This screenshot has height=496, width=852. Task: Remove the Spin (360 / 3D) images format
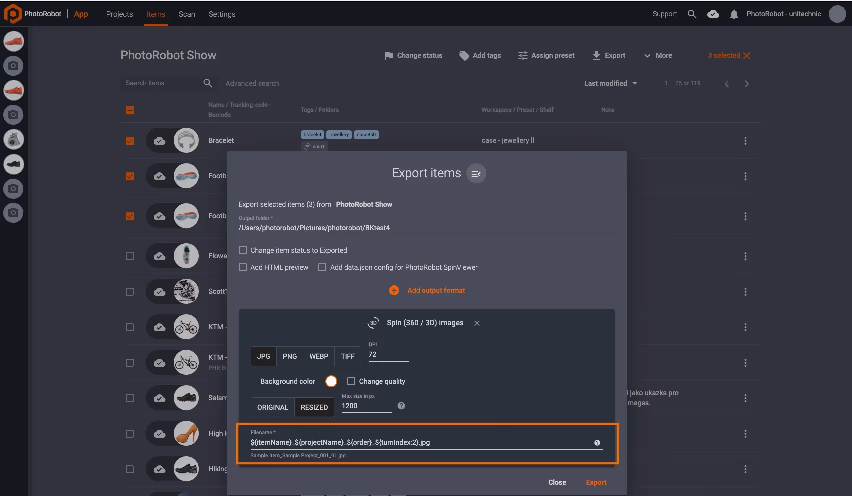click(477, 323)
